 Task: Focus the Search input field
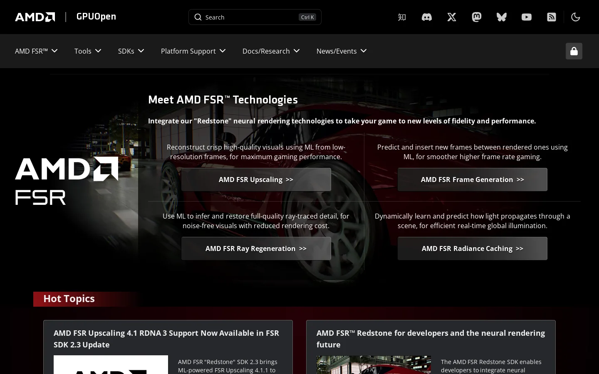[x=255, y=17]
